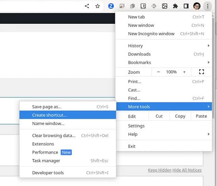Click the image extension icon in toolbar
Screen dimensions: 217x186
165,6
